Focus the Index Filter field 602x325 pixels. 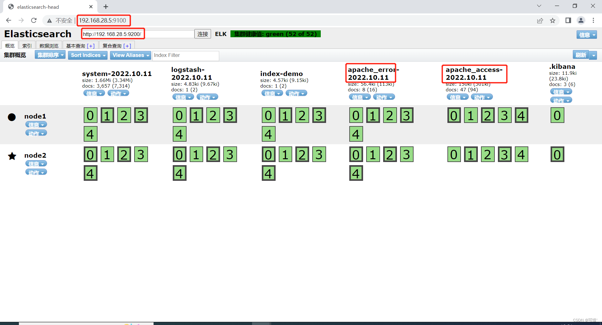point(186,55)
